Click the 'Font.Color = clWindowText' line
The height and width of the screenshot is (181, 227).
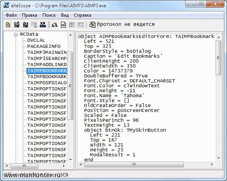122,86
